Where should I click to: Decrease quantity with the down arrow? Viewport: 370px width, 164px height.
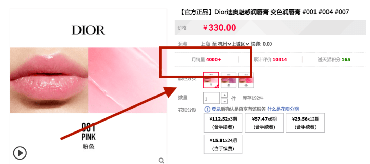coord(225,101)
